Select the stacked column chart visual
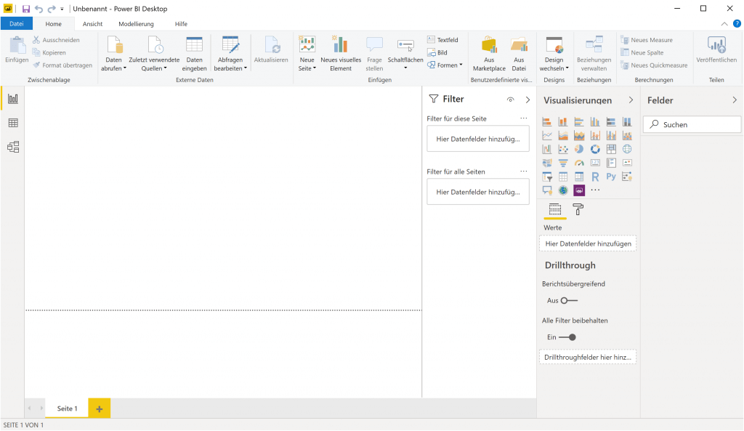Viewport: 744px width, 431px height. tap(562, 121)
